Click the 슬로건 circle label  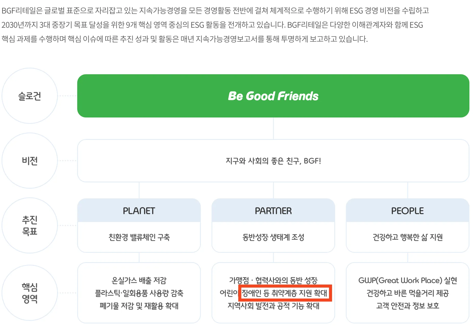pyautogui.click(x=30, y=96)
